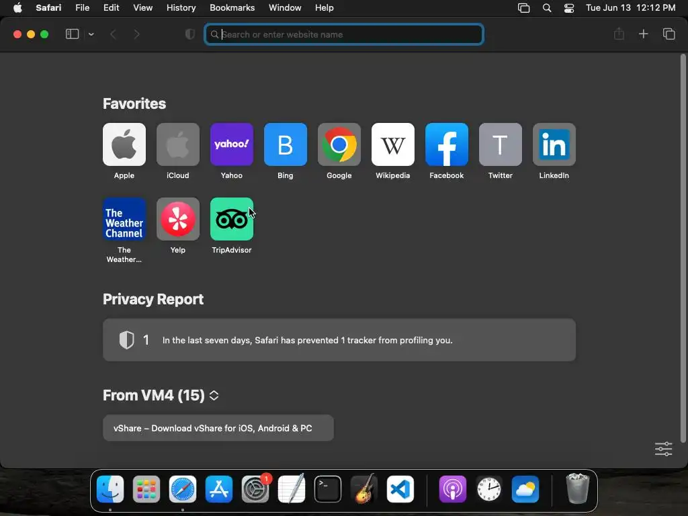Open Podcasts from the Dock
This screenshot has height=516, width=688.
tap(452, 489)
